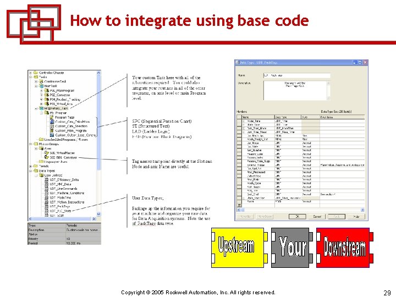Click the Tasks folder icon

(36, 77)
